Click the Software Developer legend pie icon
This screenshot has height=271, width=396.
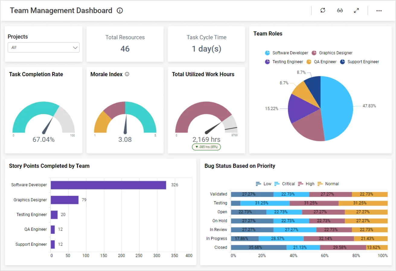[267, 53]
